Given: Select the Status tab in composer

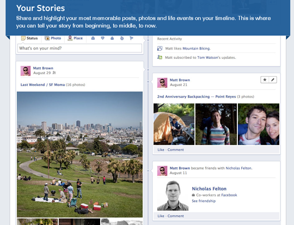Looking at the screenshot, I should pos(29,38).
